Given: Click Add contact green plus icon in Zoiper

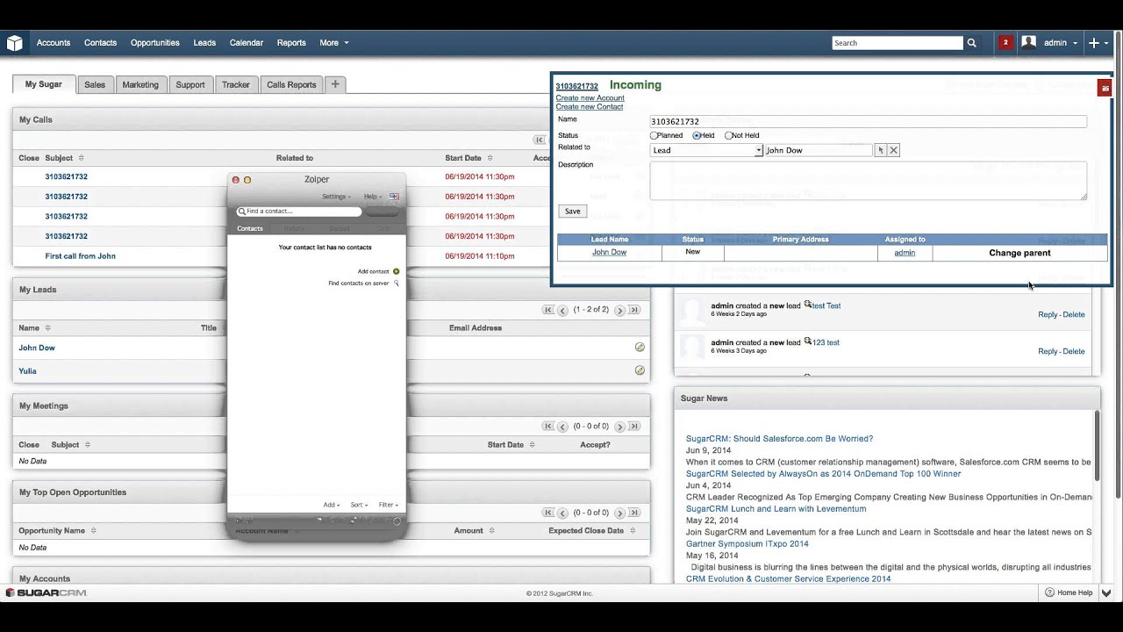Looking at the screenshot, I should (397, 271).
